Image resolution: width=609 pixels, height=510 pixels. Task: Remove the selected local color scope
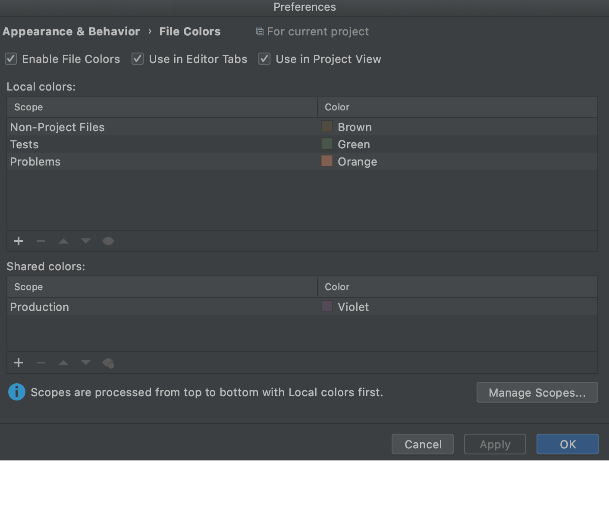pos(41,241)
